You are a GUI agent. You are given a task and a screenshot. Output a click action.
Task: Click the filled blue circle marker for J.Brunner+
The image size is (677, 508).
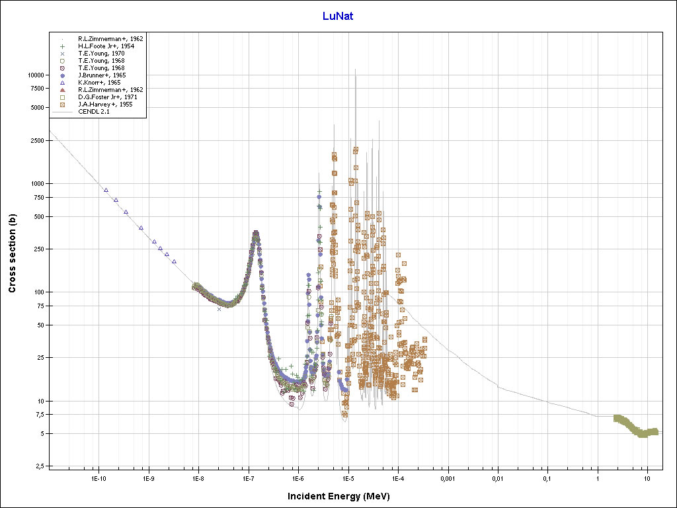click(x=62, y=75)
